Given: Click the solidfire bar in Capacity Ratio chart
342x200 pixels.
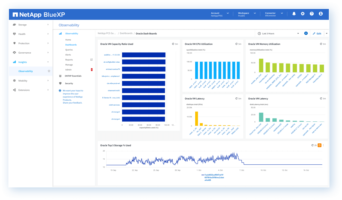Looking at the screenshot, I should tap(143, 55).
